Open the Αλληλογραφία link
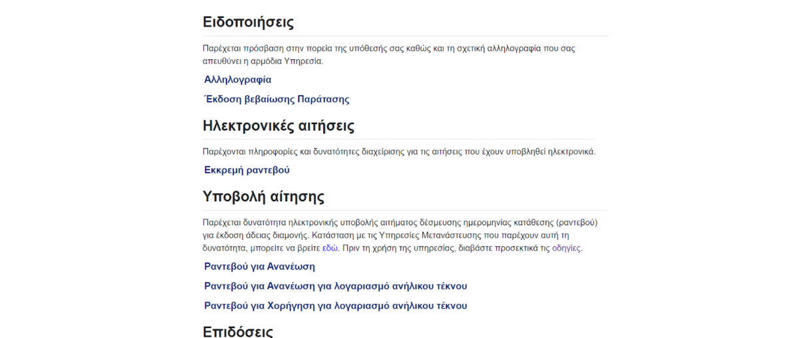Image resolution: width=798 pixels, height=338 pixels. click(x=237, y=80)
